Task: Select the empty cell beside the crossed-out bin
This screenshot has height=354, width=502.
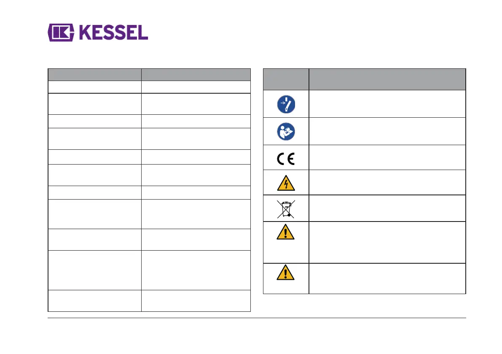Action: pyautogui.click(x=387, y=208)
